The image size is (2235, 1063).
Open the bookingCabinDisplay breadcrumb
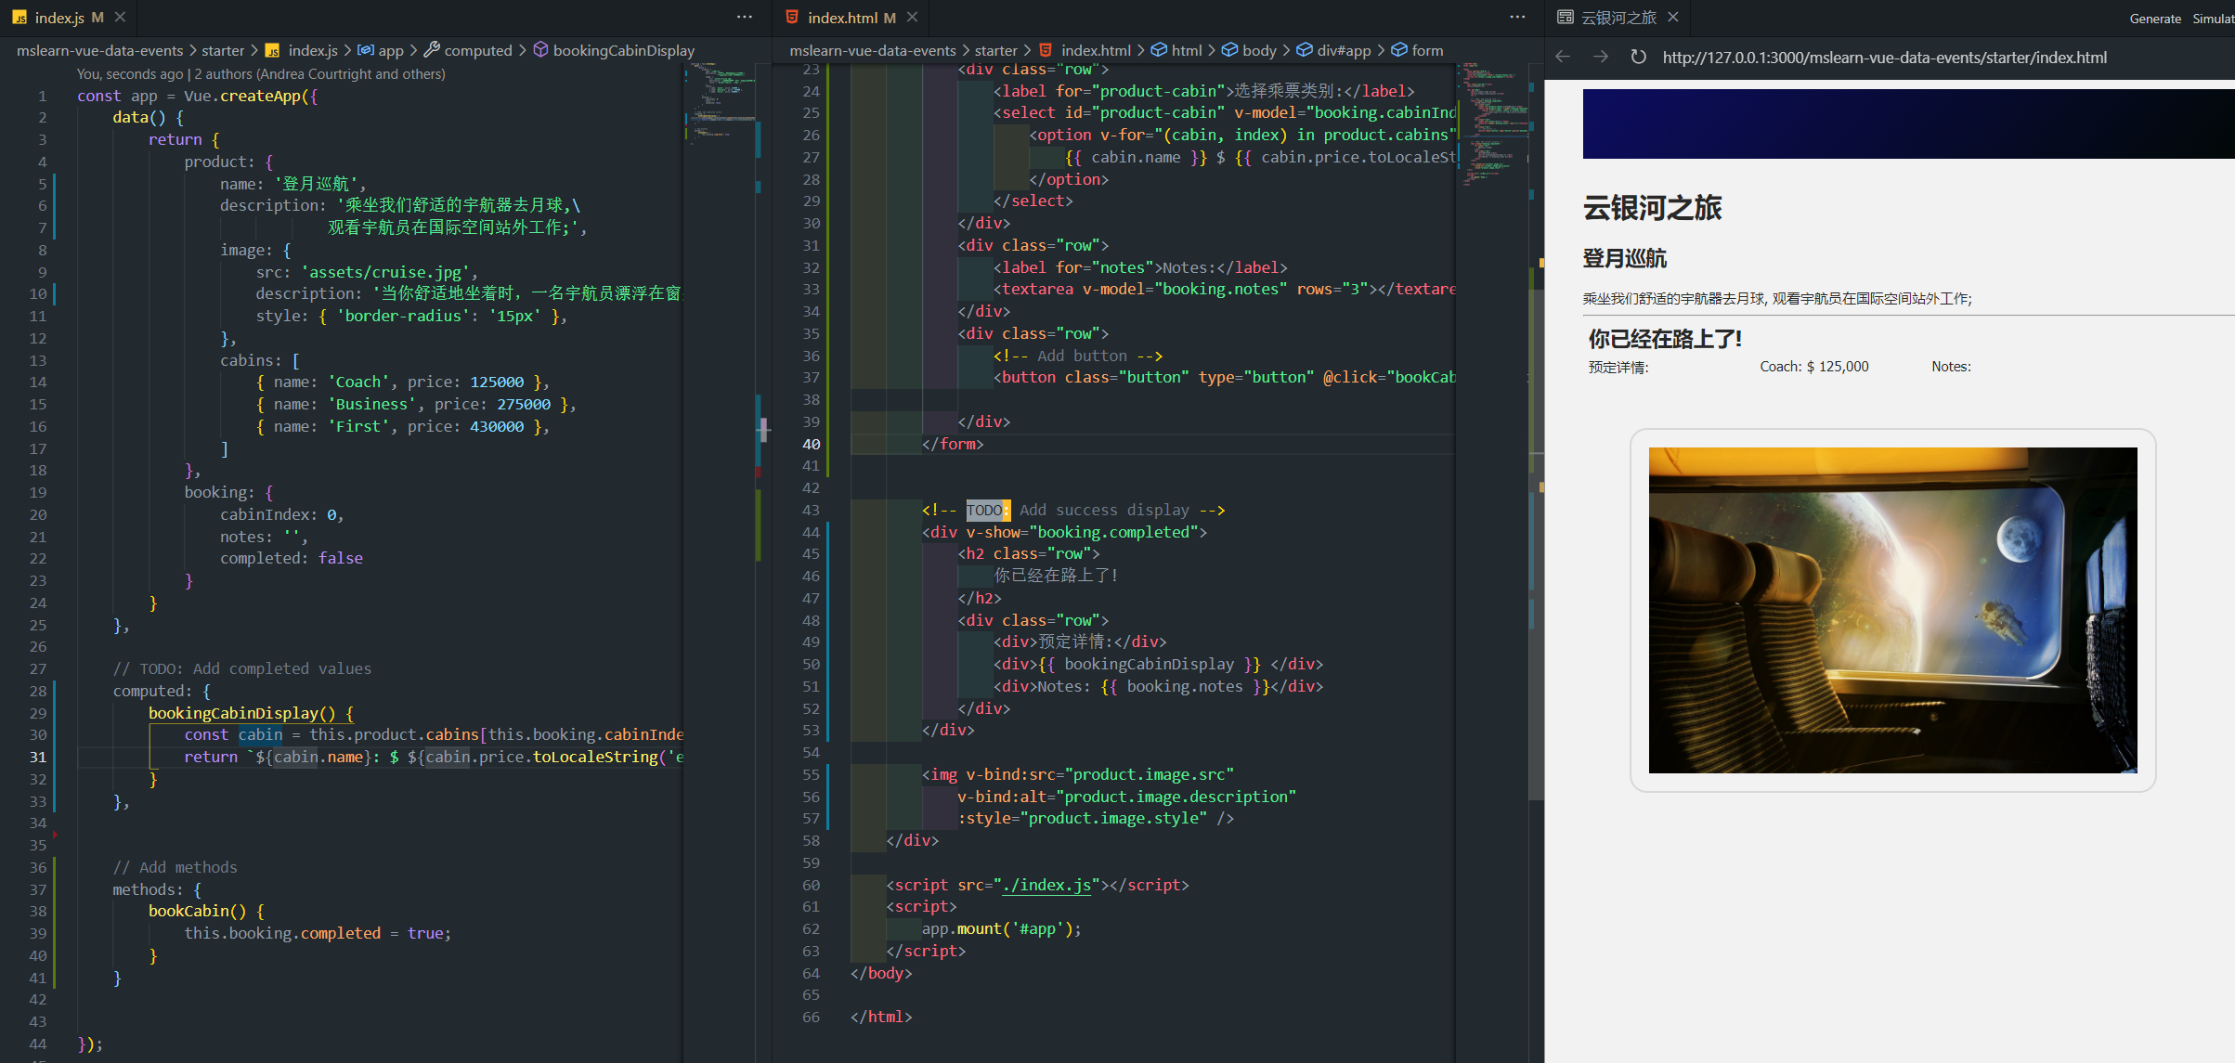614,50
